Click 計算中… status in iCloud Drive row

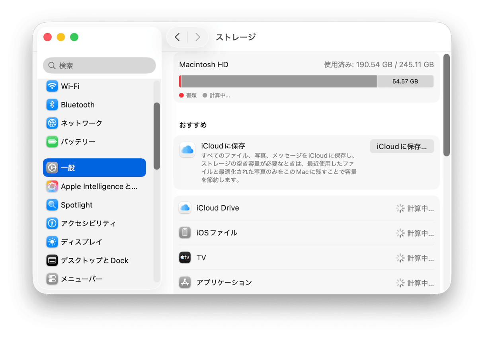[x=420, y=208]
